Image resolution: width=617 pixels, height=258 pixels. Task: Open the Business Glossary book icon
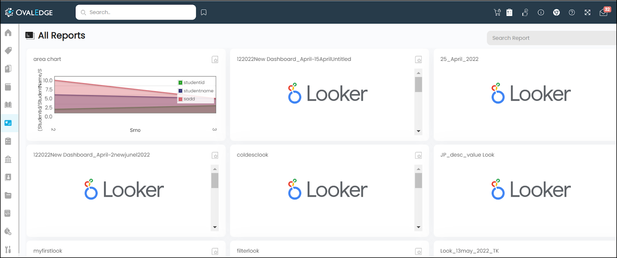pos(8,105)
